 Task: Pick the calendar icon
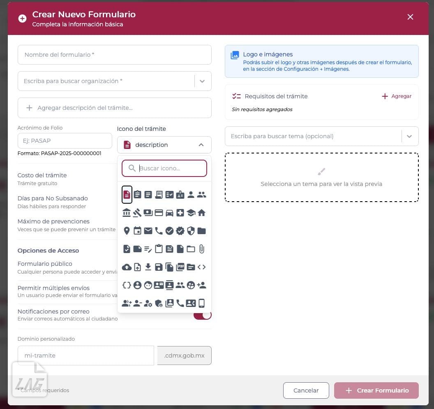(137, 231)
